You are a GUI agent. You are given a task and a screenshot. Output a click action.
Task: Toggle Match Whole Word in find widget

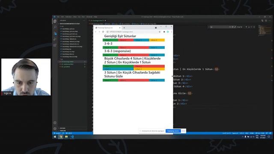[232, 27]
